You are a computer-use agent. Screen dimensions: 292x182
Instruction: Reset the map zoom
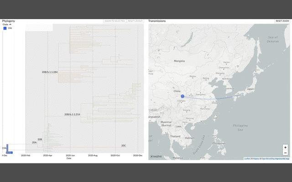pos(282,21)
